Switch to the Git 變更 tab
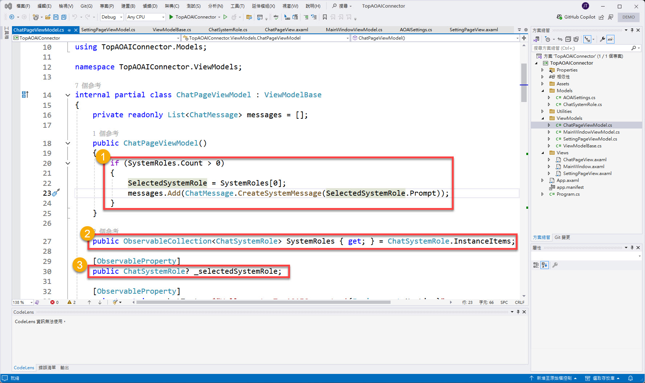 (562, 237)
